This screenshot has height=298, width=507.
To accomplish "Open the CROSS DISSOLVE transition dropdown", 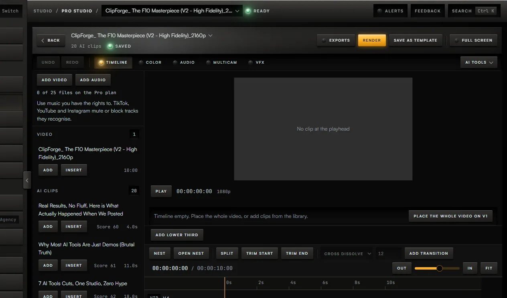I will [x=347, y=254].
